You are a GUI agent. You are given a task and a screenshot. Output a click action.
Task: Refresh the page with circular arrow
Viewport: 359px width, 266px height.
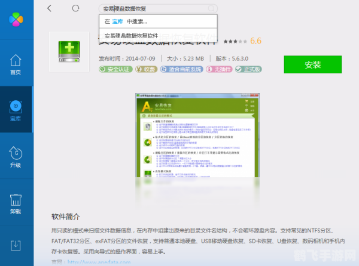coord(75,8)
